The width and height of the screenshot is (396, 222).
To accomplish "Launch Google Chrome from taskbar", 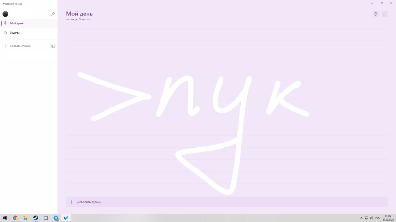I will point(15,218).
